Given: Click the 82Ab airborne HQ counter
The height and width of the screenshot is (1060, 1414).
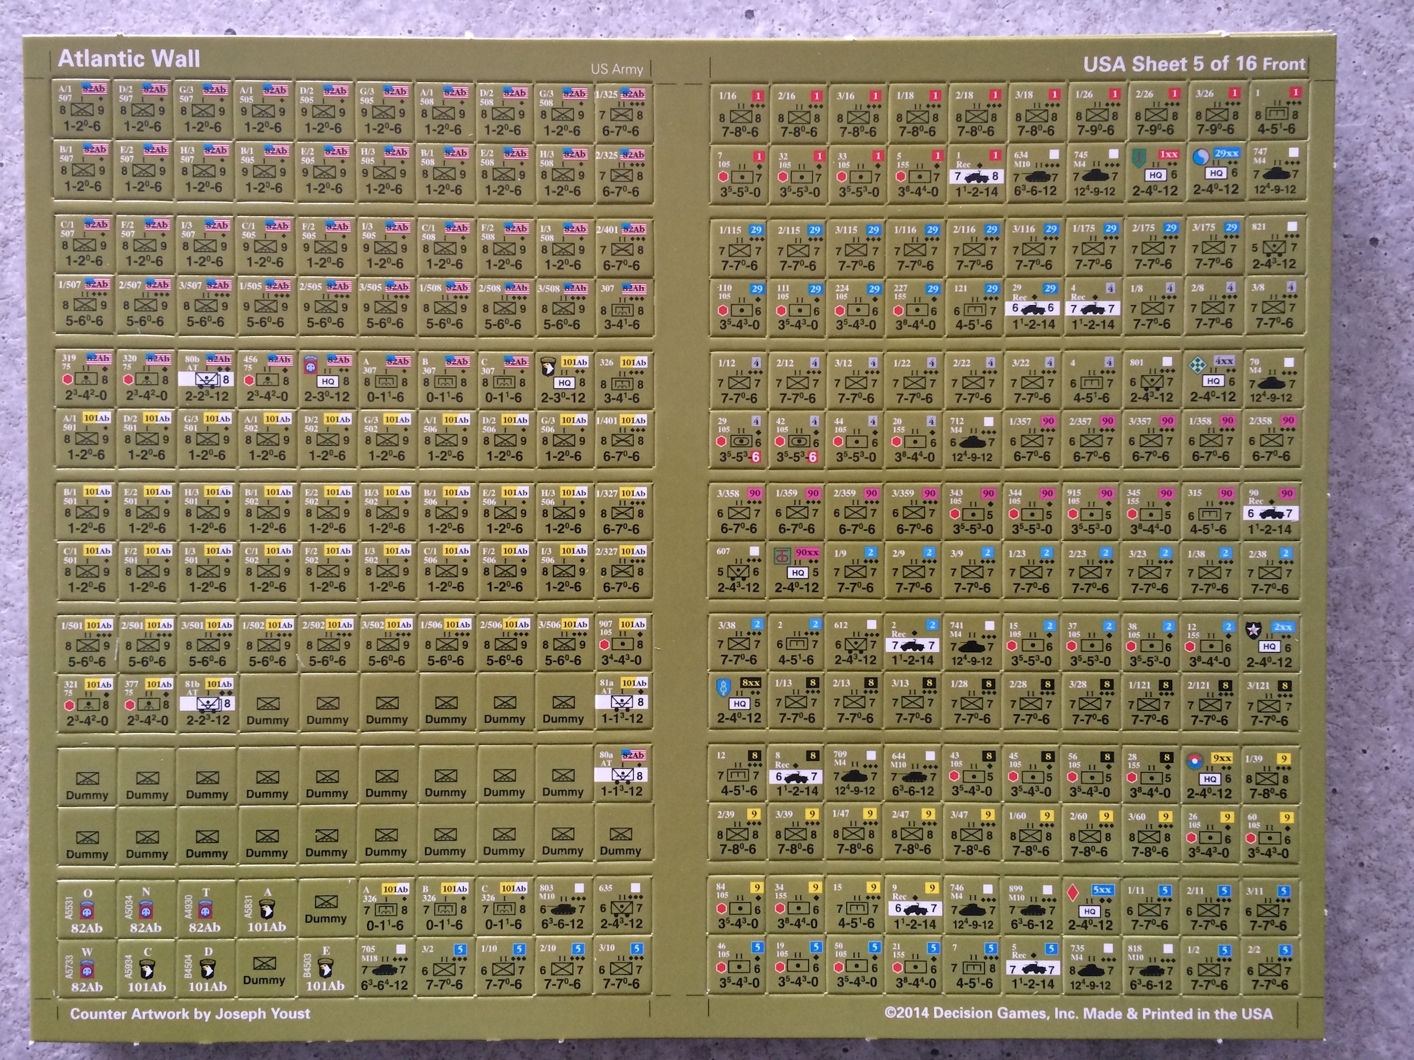Looking at the screenshot, I should 327,380.
